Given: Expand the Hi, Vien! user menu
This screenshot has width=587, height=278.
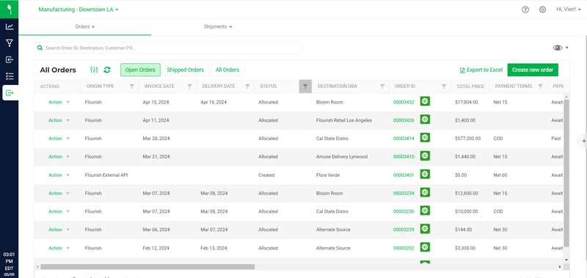Looking at the screenshot, I should click(x=568, y=10).
